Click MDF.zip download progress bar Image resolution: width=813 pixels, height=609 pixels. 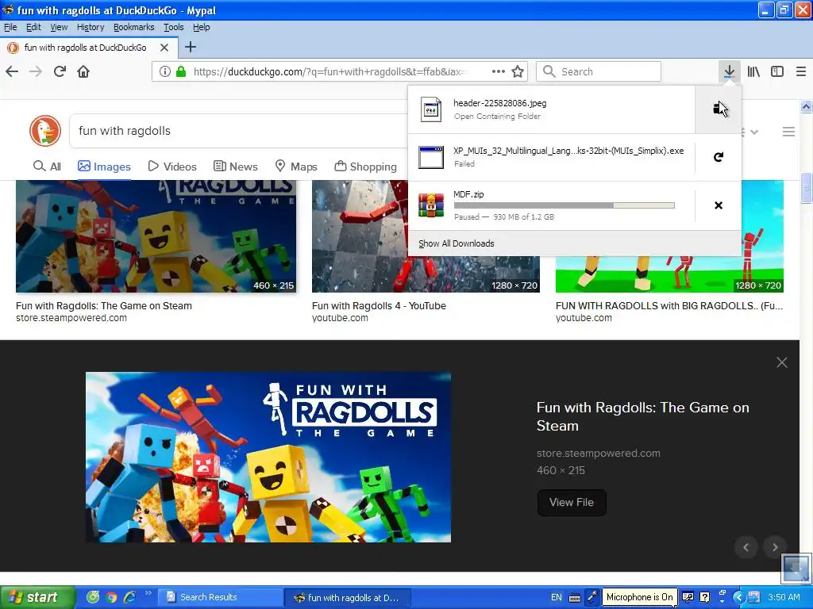click(564, 205)
